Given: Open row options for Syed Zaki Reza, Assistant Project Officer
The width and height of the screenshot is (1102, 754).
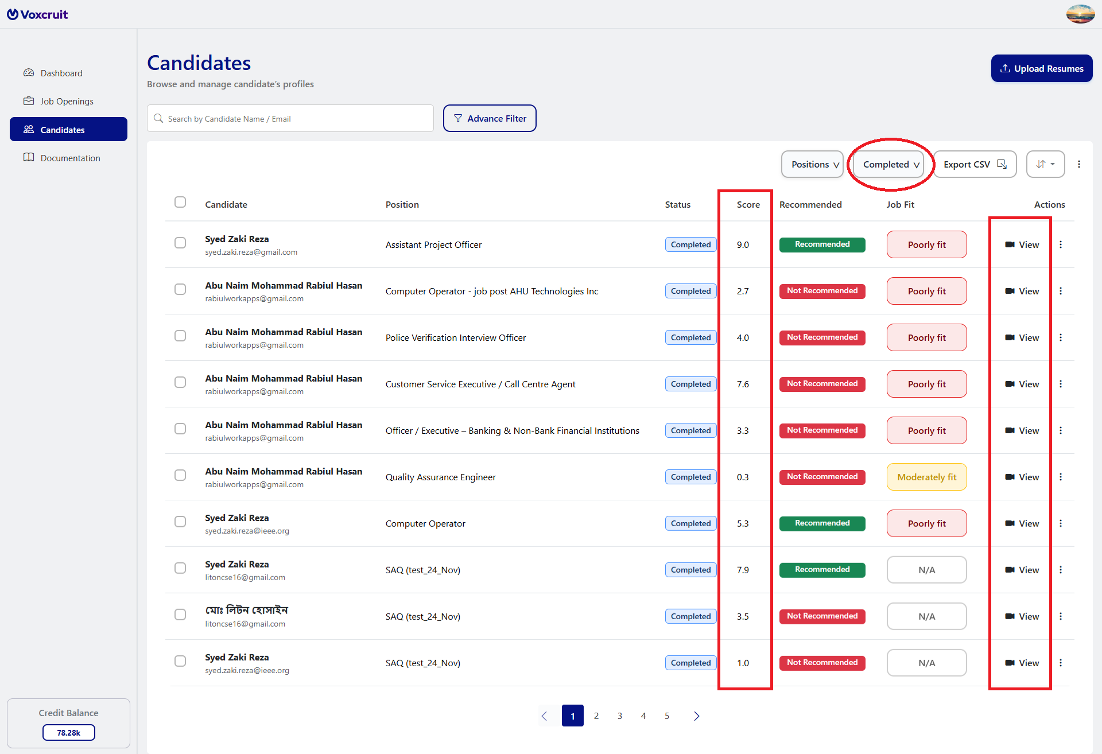Looking at the screenshot, I should 1061,244.
